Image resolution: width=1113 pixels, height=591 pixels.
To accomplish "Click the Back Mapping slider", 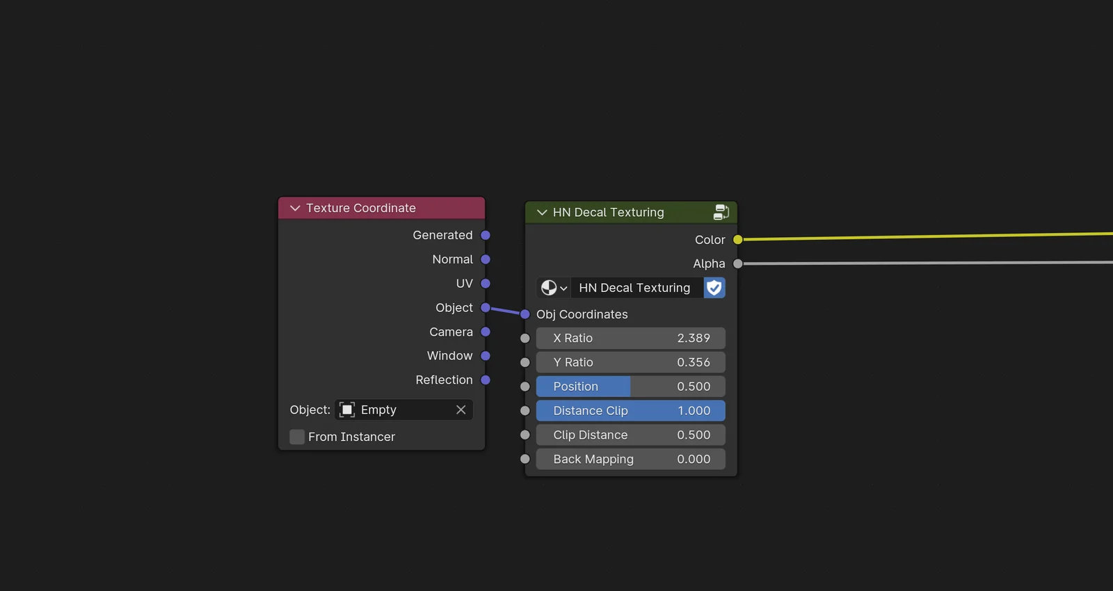I will tap(631, 459).
